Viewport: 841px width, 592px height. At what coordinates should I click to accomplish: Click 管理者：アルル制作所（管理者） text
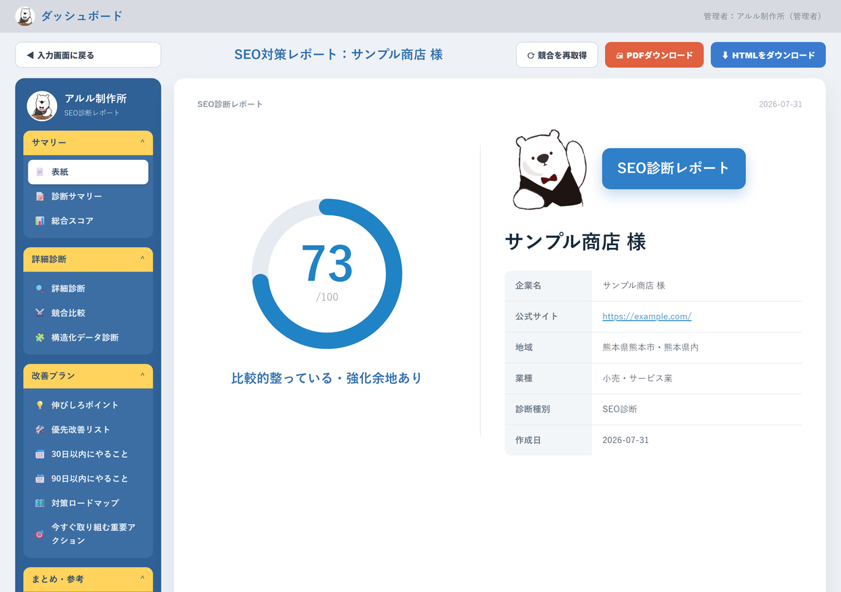pos(764,16)
